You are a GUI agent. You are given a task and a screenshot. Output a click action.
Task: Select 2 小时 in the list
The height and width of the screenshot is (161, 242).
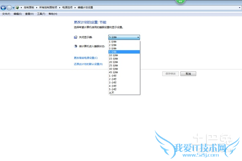tap(124, 79)
